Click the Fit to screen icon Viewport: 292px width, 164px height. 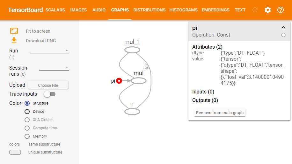click(x=14, y=31)
